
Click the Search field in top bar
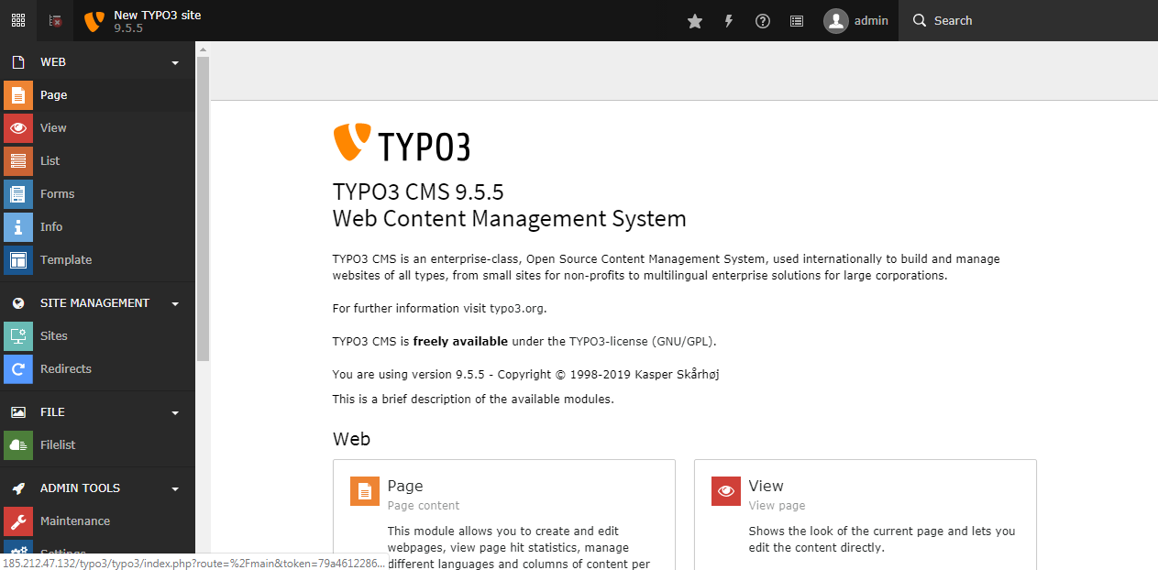point(1028,21)
